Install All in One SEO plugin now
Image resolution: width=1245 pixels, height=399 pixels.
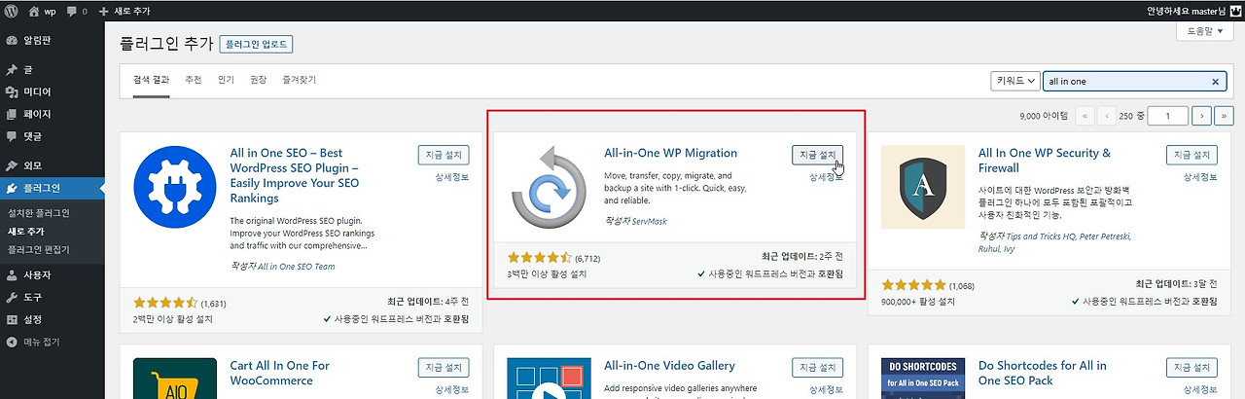pyautogui.click(x=444, y=155)
